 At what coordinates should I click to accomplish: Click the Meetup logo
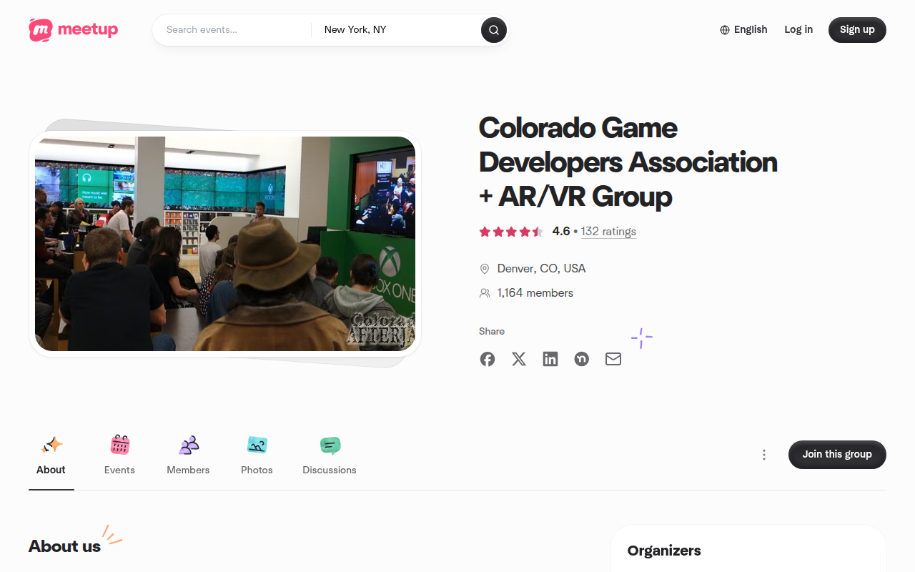(73, 30)
